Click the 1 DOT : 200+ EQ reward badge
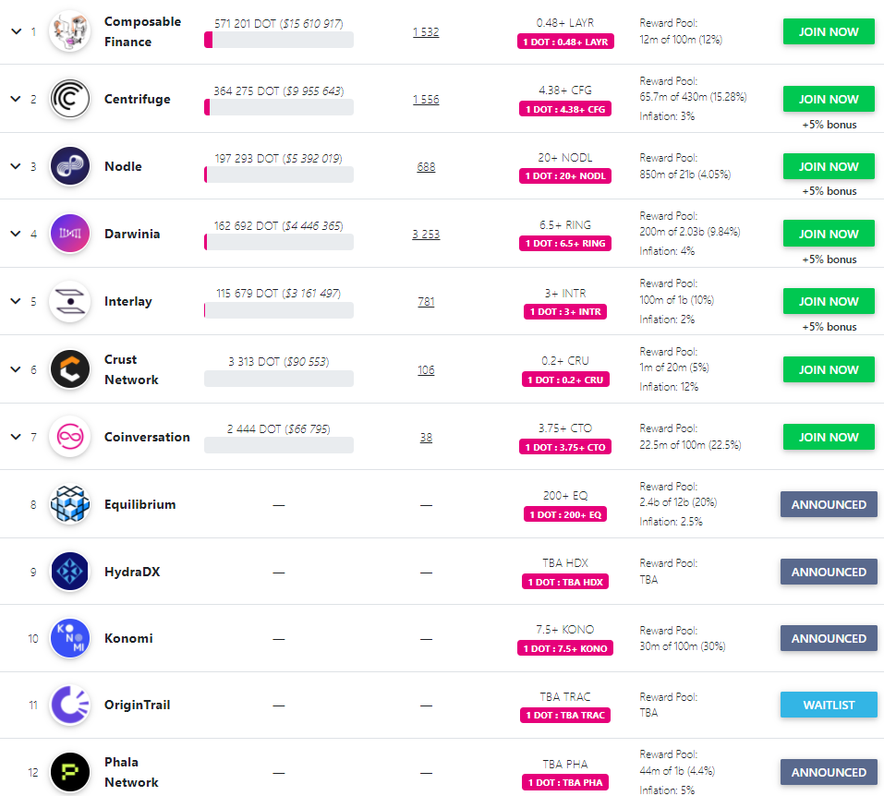 [564, 514]
